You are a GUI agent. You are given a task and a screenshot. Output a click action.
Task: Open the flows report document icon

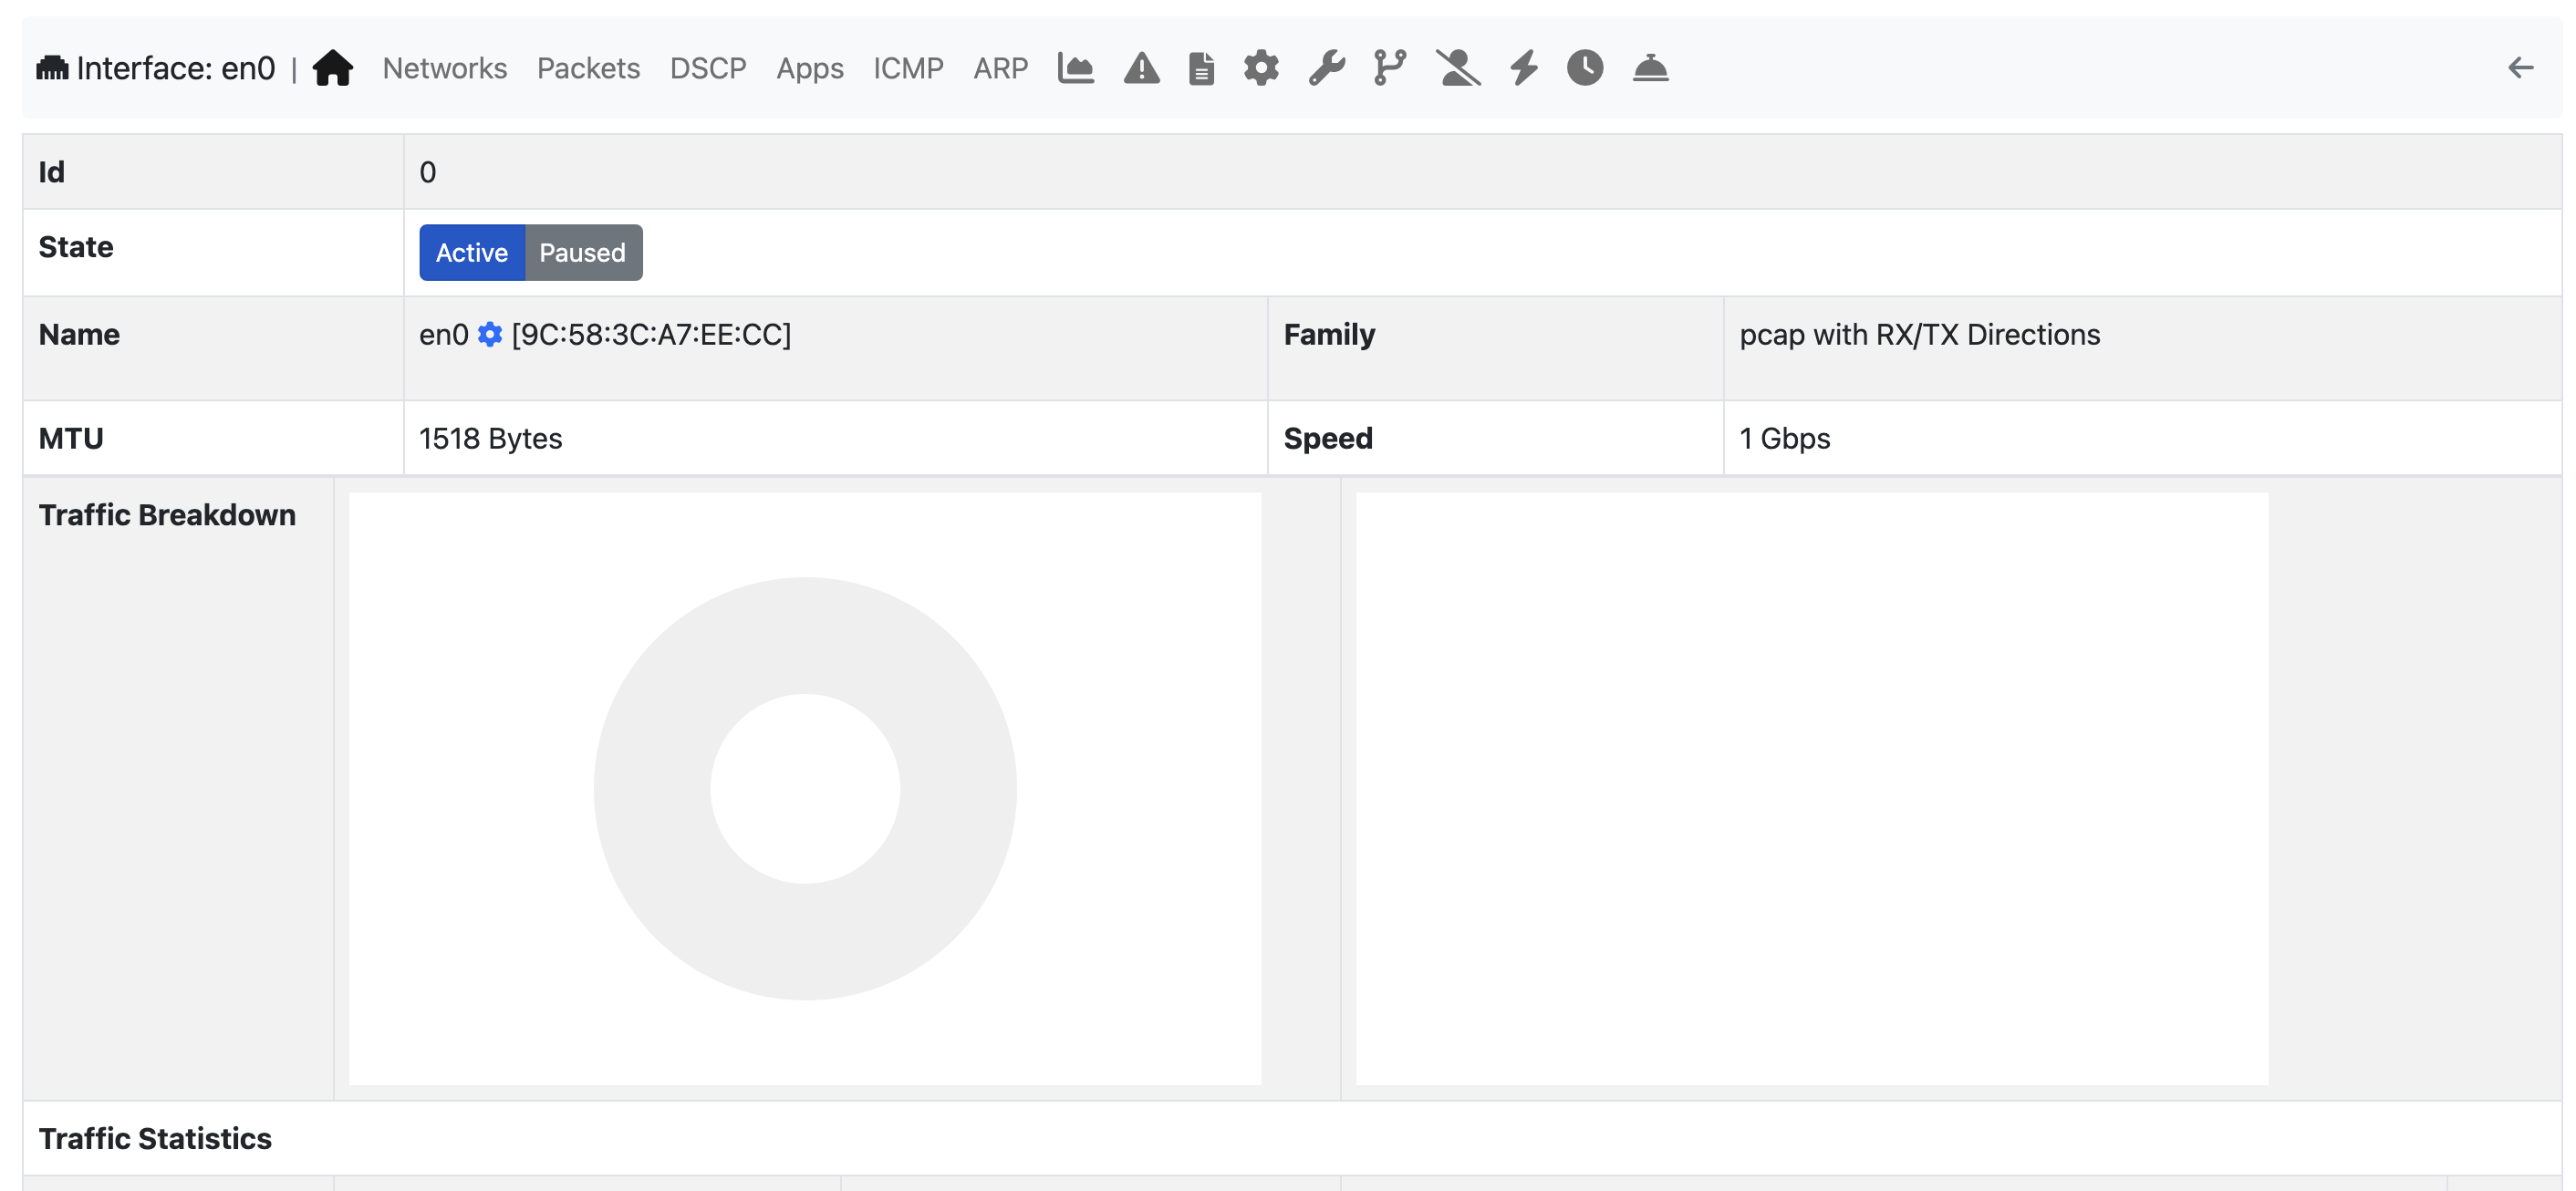pyautogui.click(x=1200, y=67)
